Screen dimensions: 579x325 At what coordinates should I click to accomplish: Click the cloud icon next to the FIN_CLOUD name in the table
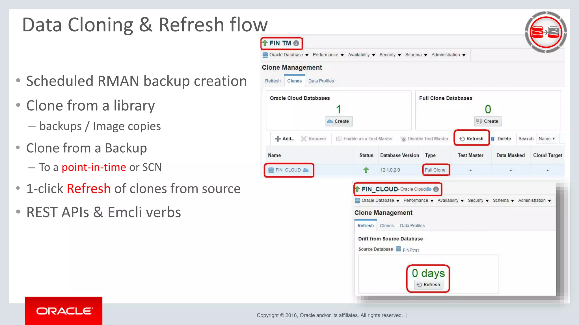click(306, 170)
